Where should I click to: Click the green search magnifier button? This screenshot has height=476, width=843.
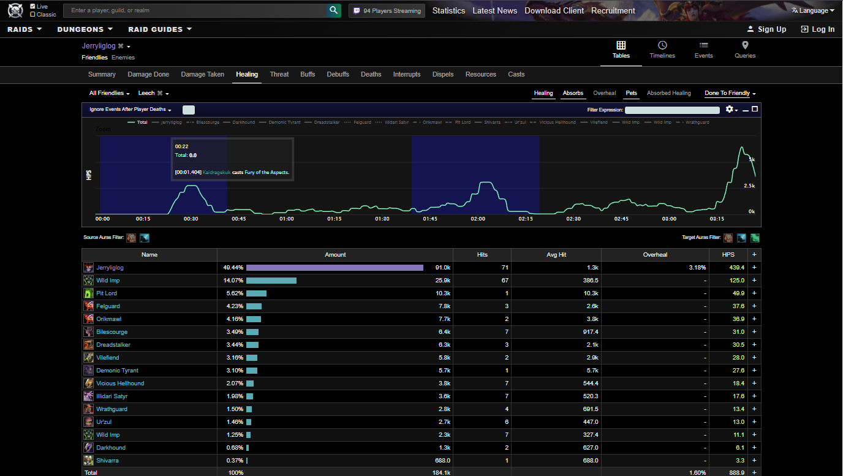coord(334,10)
